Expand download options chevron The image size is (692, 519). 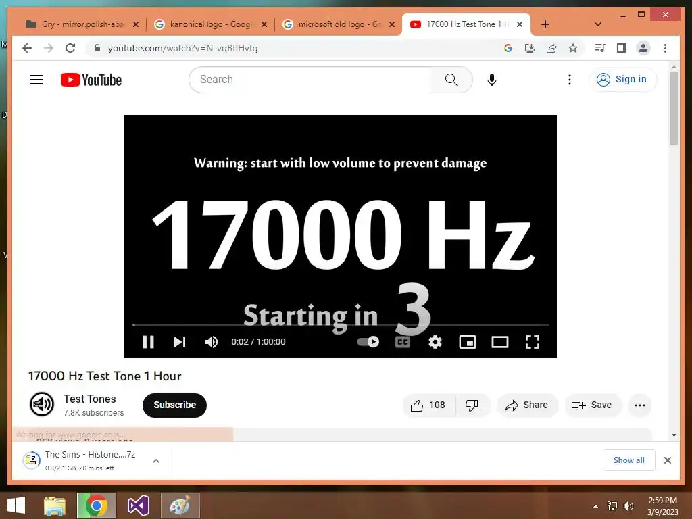click(x=156, y=461)
